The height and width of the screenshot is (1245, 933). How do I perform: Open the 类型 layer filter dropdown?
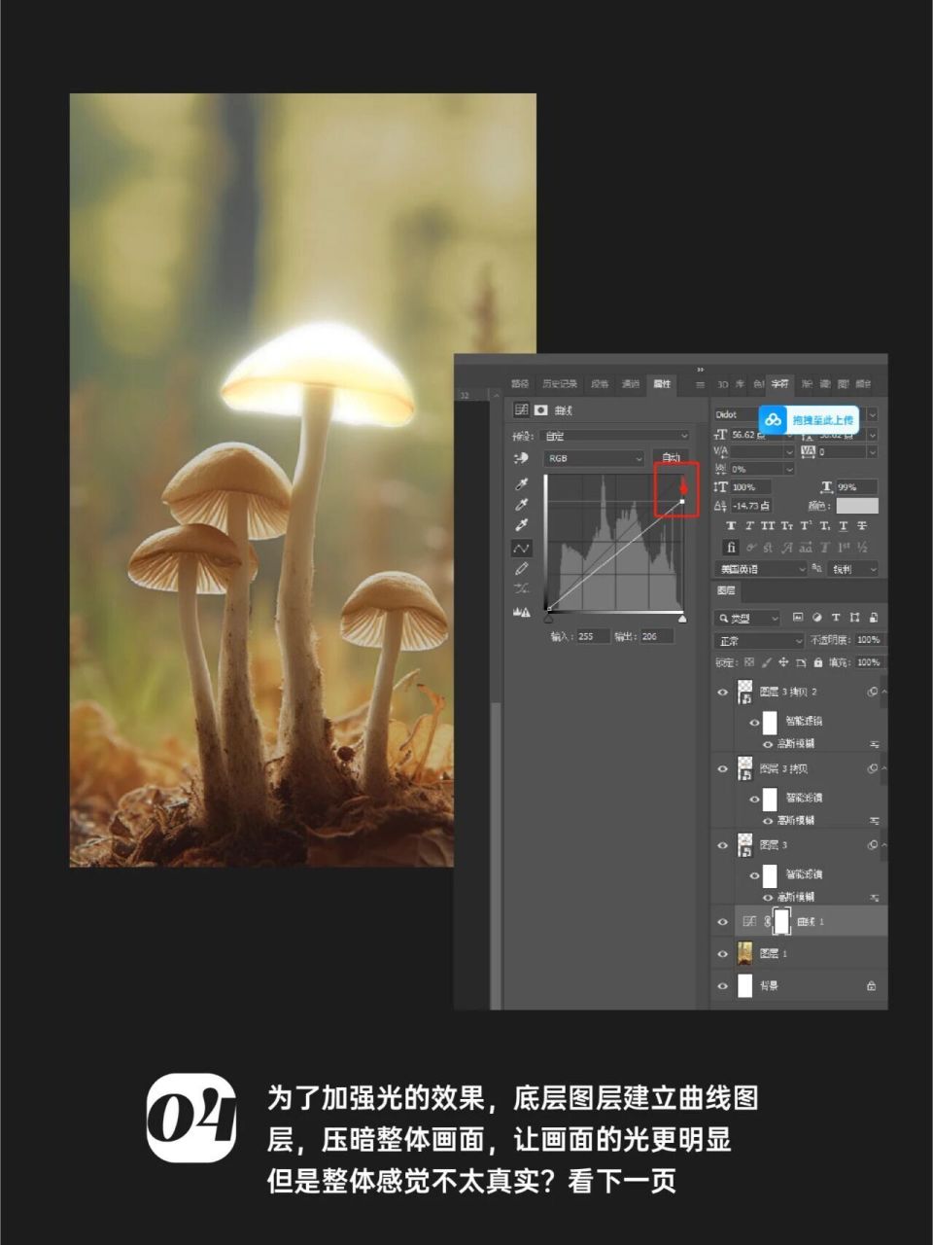pos(747,618)
